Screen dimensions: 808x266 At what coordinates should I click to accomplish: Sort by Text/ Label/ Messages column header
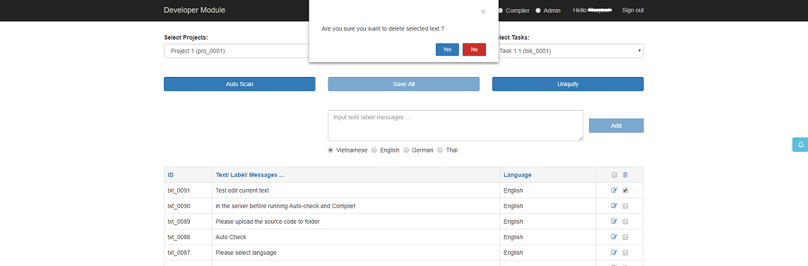(250, 175)
